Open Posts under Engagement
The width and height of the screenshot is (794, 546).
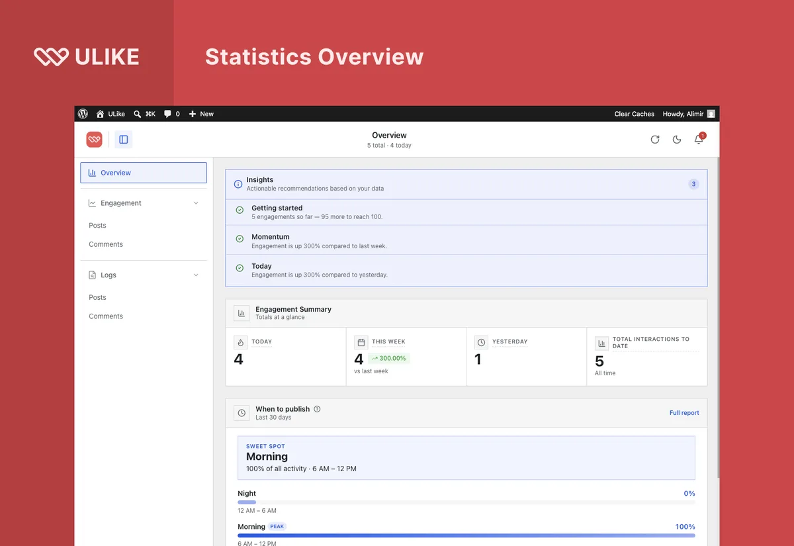click(x=97, y=226)
